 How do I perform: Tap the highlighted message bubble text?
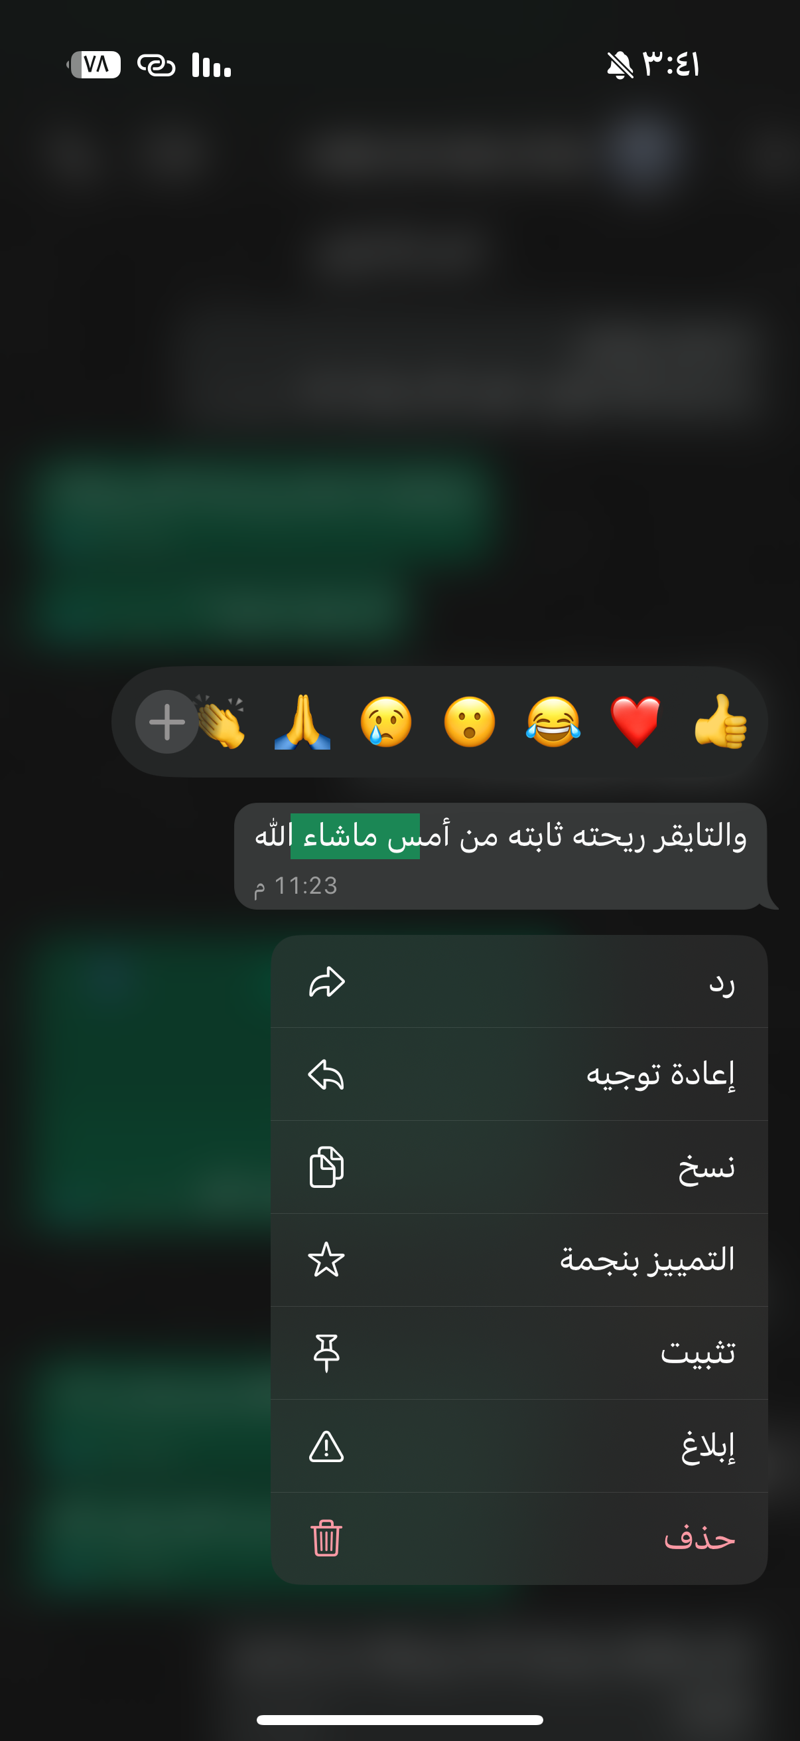click(500, 837)
